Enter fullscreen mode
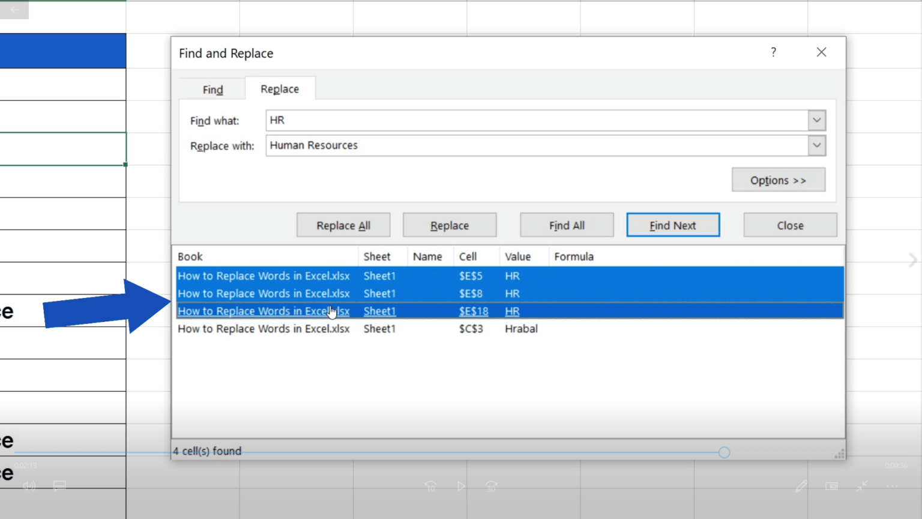 (862, 486)
